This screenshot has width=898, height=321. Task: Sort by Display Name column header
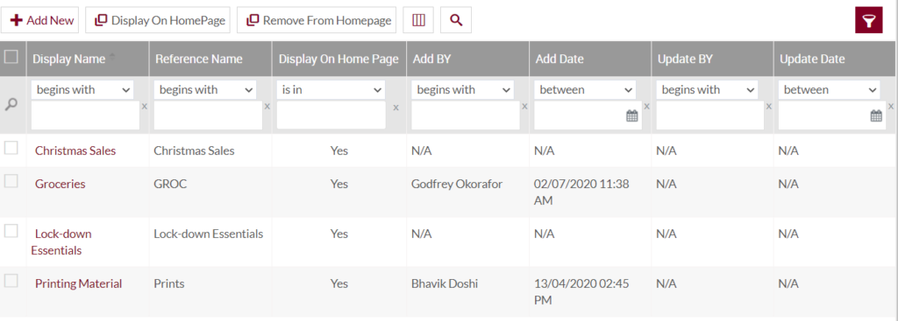pyautogui.click(x=68, y=59)
